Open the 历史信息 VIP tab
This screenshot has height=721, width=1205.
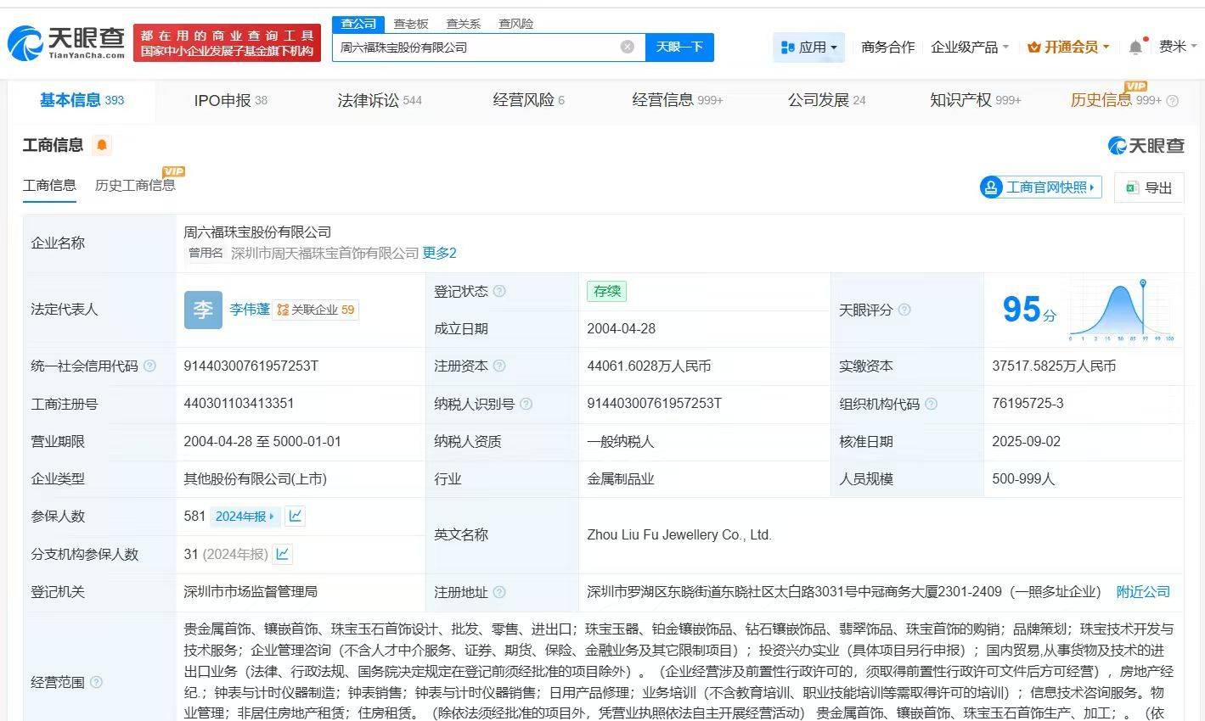click(x=1115, y=100)
